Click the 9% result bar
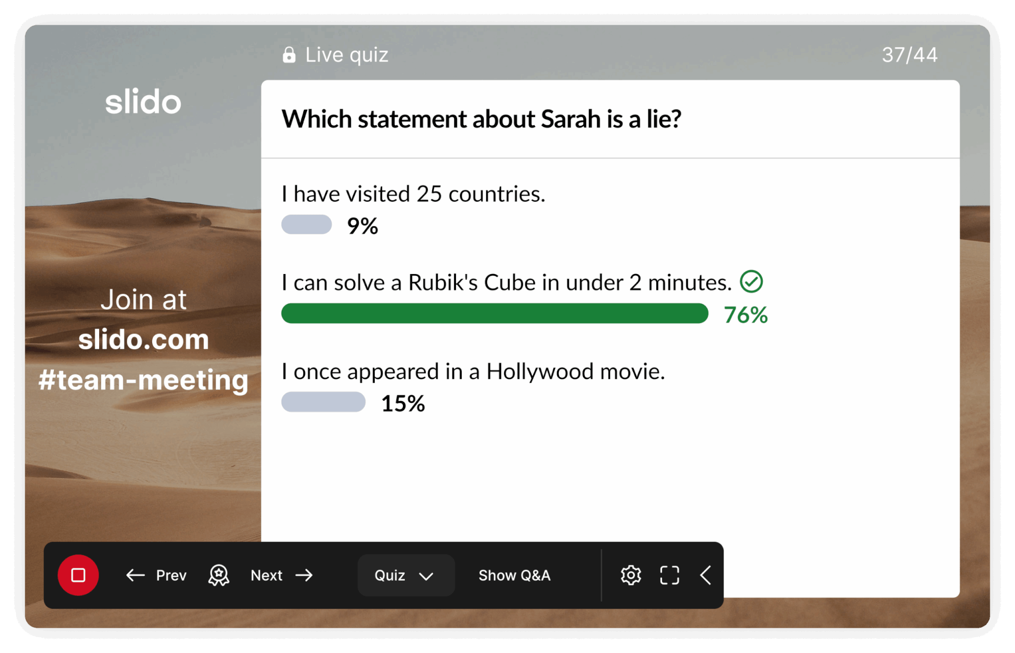The height and width of the screenshot is (653, 1015). 306,224
